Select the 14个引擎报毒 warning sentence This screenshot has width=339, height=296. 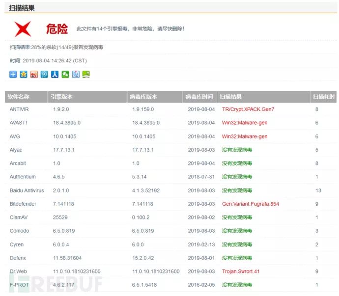(130, 29)
